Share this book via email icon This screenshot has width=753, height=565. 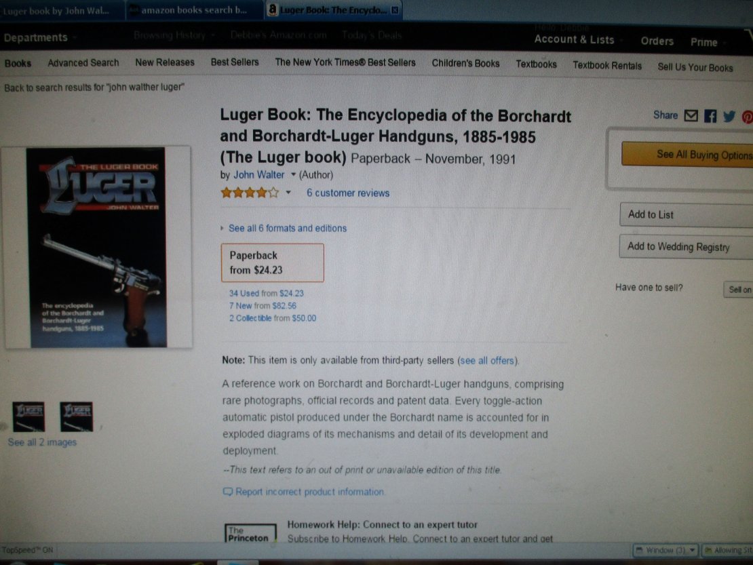pos(691,116)
